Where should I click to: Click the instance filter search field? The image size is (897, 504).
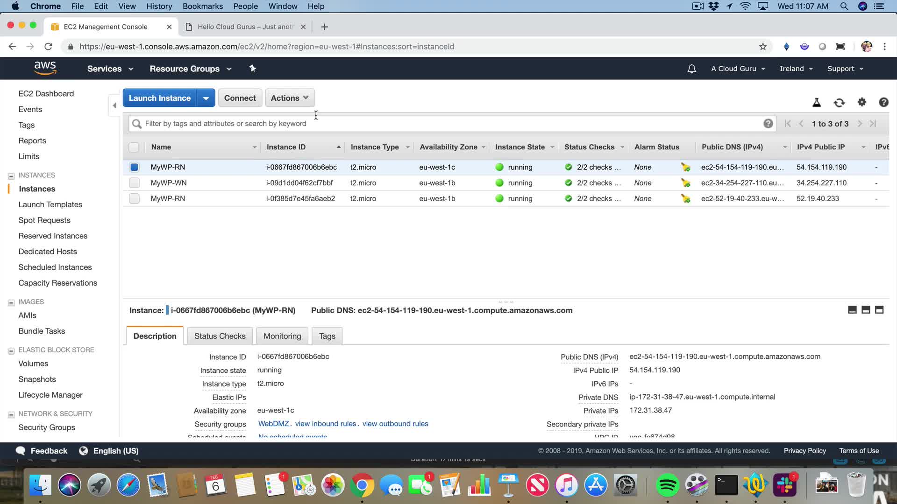(448, 124)
